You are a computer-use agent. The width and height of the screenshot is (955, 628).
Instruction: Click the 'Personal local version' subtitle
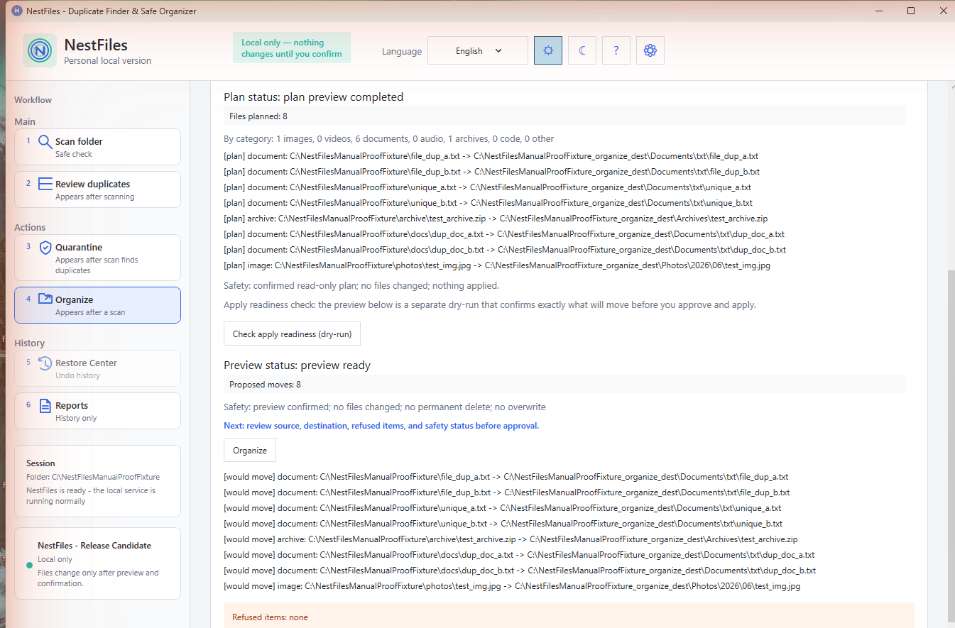[x=108, y=61]
